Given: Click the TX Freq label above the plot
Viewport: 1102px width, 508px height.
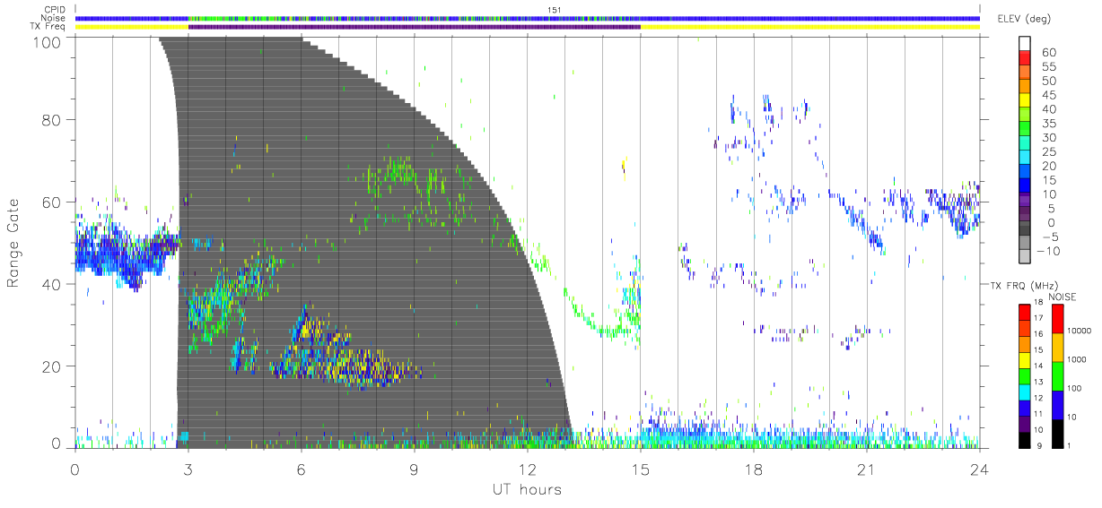Looking at the screenshot, I should pyautogui.click(x=49, y=27).
